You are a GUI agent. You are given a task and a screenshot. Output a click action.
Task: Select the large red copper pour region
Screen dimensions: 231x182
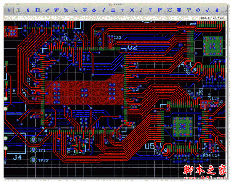(x=84, y=93)
